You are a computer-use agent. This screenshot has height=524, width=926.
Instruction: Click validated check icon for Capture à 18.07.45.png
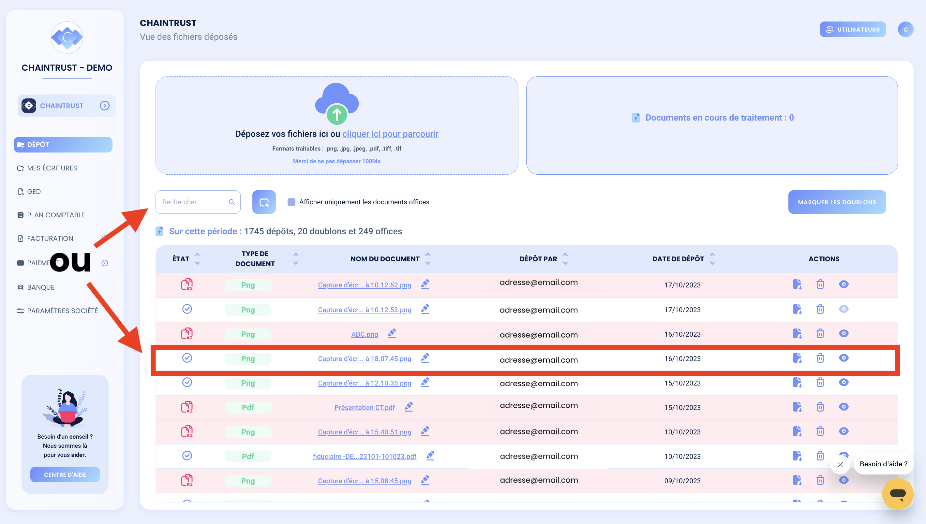tap(187, 358)
